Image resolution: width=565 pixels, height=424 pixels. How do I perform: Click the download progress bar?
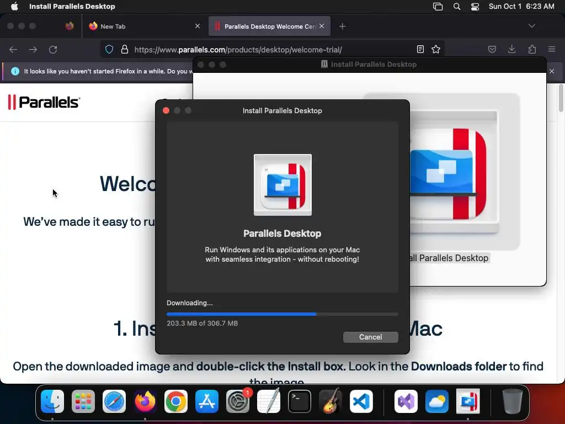point(282,314)
